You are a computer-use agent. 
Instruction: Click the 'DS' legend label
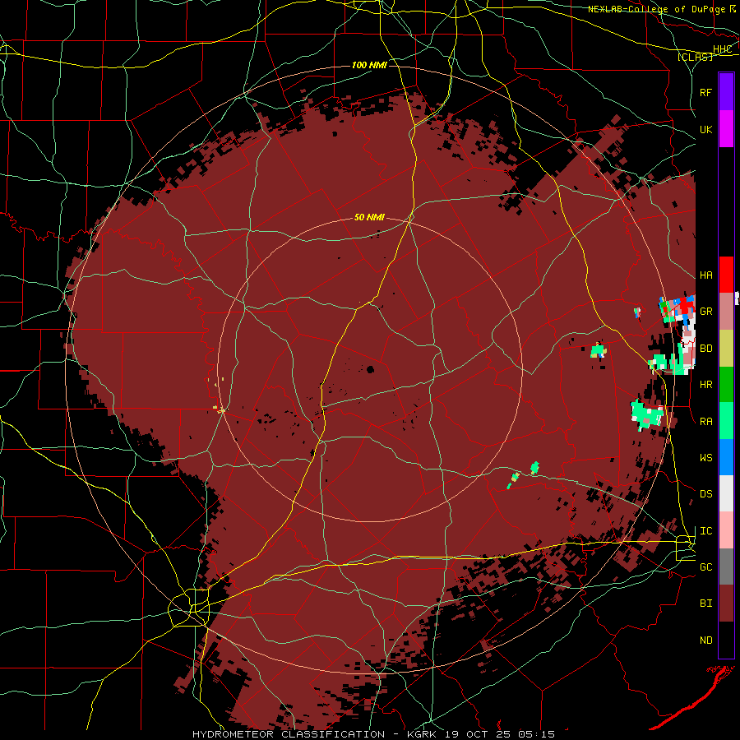[705, 494]
